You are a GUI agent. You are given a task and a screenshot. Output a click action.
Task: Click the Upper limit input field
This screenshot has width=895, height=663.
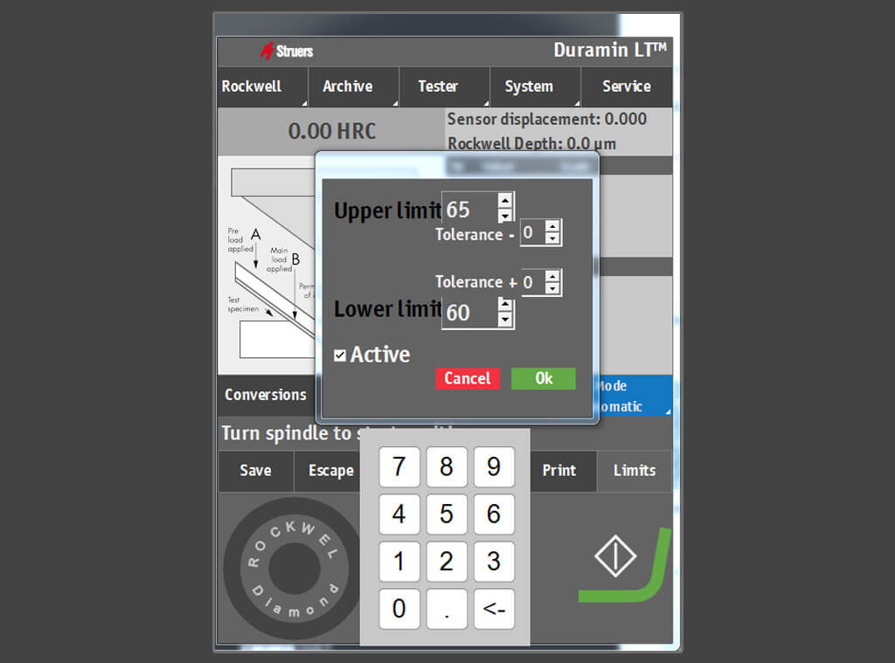point(469,210)
